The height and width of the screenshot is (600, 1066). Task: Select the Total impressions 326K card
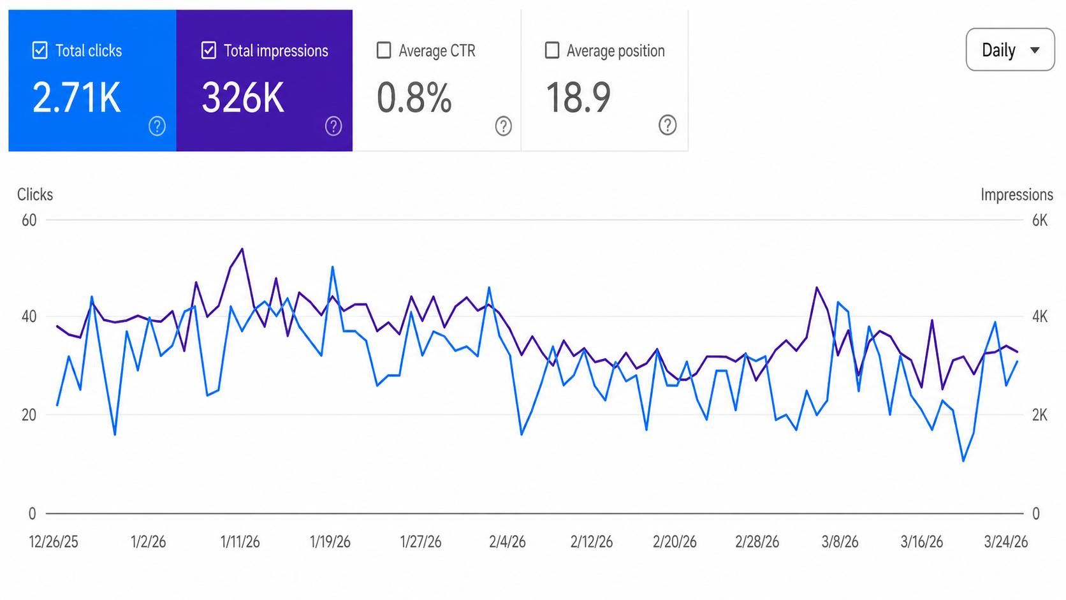point(265,80)
